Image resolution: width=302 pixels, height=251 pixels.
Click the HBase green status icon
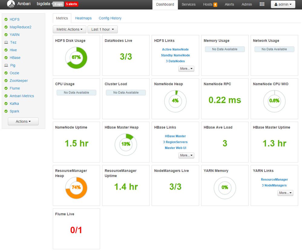(6, 58)
